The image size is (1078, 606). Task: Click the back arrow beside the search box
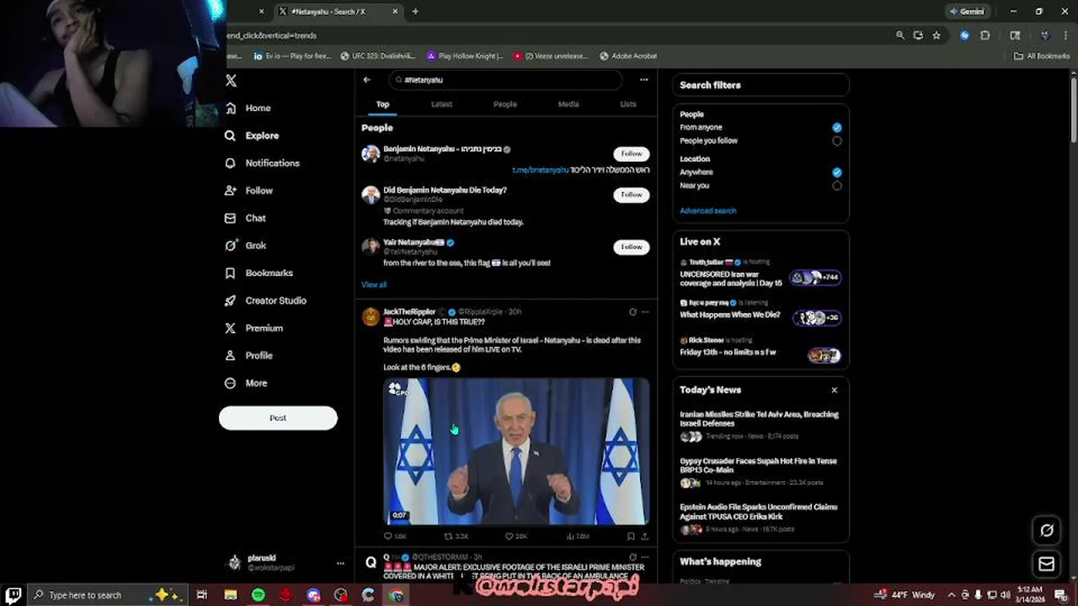(x=367, y=80)
